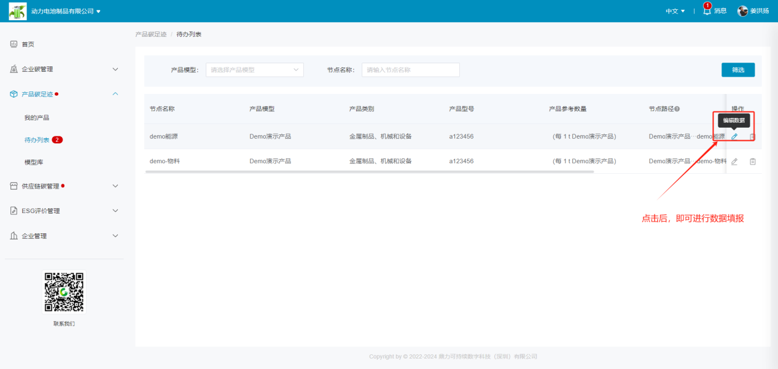Screen dimensions: 778x369
Task: Click the blue 筛选 filter button
Action: point(737,70)
